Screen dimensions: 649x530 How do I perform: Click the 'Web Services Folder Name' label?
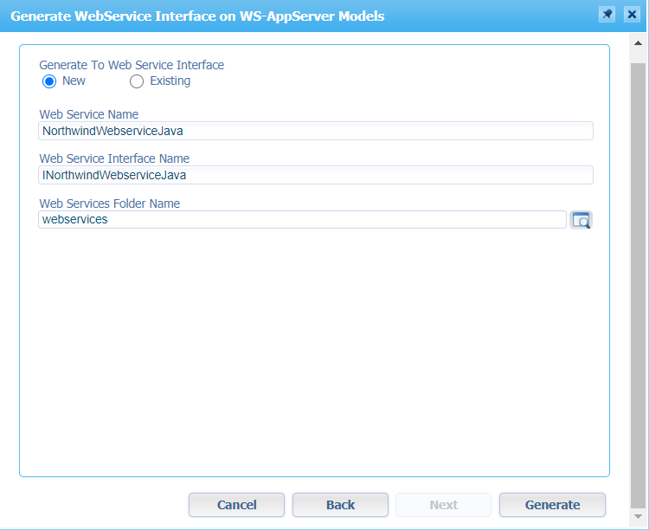(110, 204)
